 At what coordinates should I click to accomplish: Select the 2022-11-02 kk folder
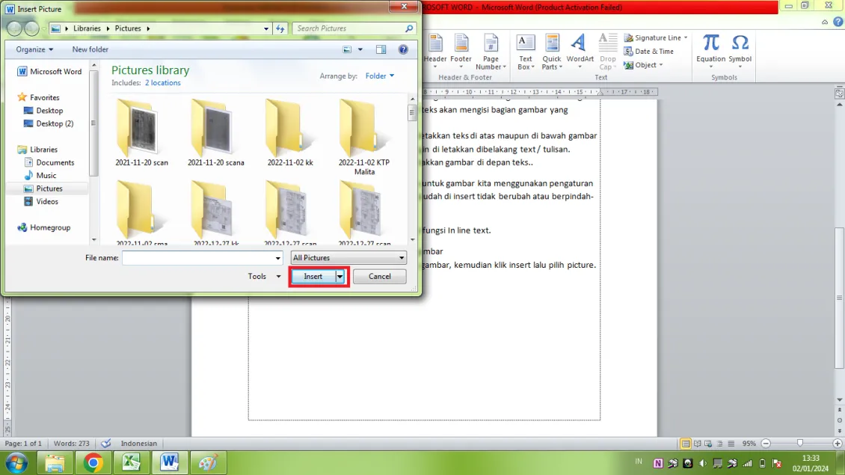[x=290, y=132]
